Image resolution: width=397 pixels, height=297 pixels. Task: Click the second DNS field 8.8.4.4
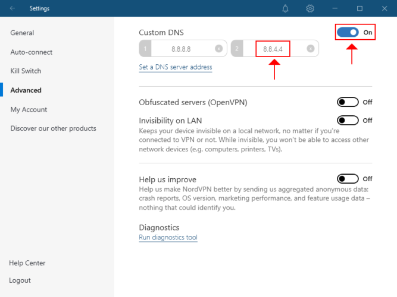tap(275, 49)
